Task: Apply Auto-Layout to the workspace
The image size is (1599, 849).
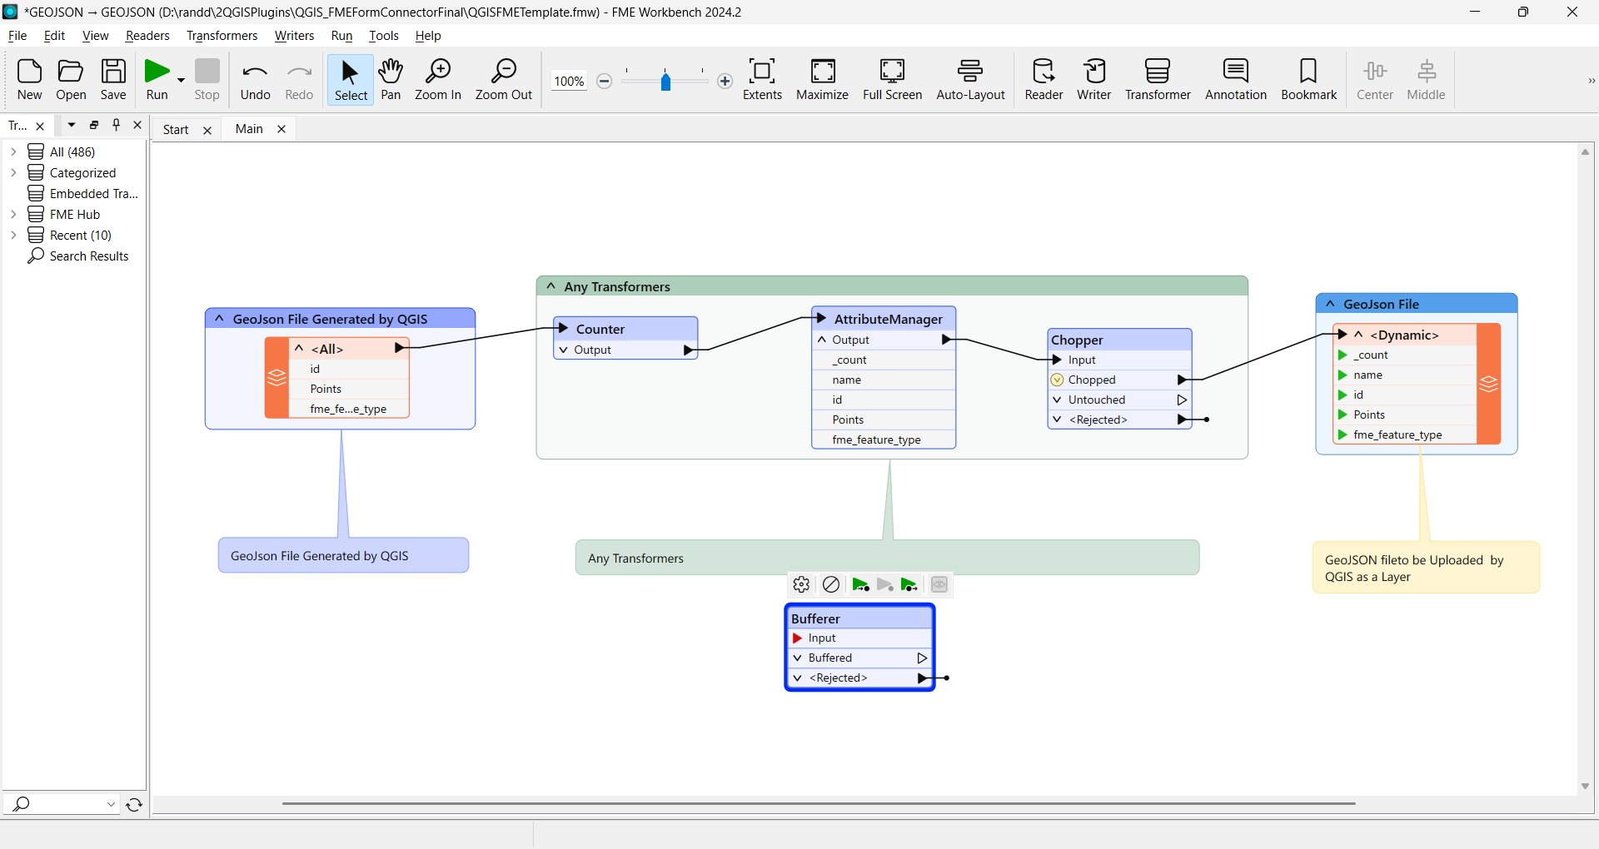Action: 970,80
